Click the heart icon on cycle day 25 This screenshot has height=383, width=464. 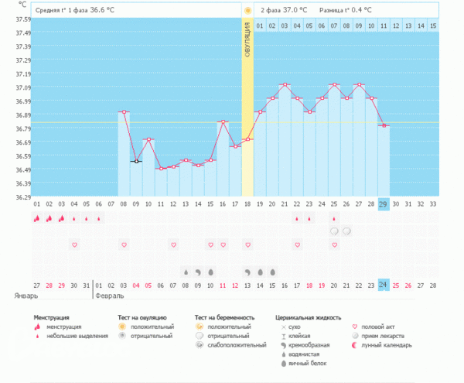coord(334,245)
